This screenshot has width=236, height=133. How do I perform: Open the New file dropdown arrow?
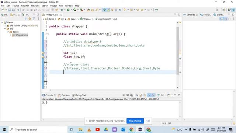(x=6, y=10)
